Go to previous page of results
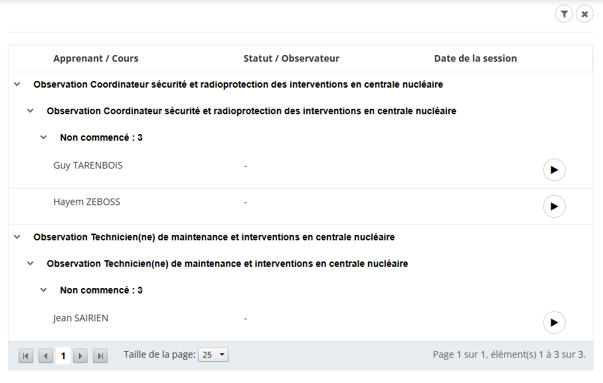The image size is (603, 383). [x=45, y=356]
